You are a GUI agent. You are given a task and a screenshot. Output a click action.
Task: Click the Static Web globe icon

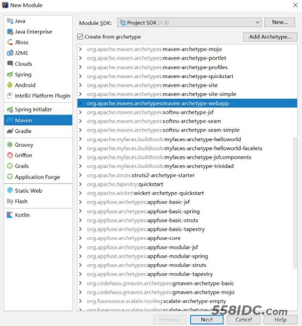(x=10, y=191)
